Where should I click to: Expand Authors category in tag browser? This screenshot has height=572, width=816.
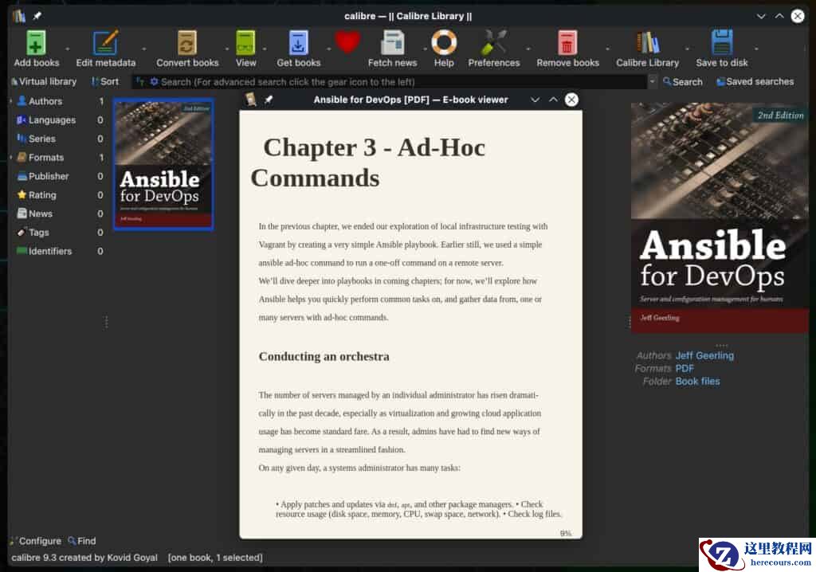pyautogui.click(x=11, y=101)
